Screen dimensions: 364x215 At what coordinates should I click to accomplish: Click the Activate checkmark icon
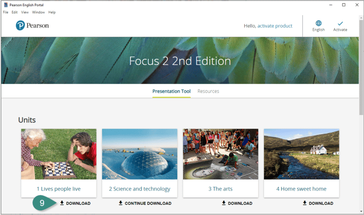[x=340, y=23]
